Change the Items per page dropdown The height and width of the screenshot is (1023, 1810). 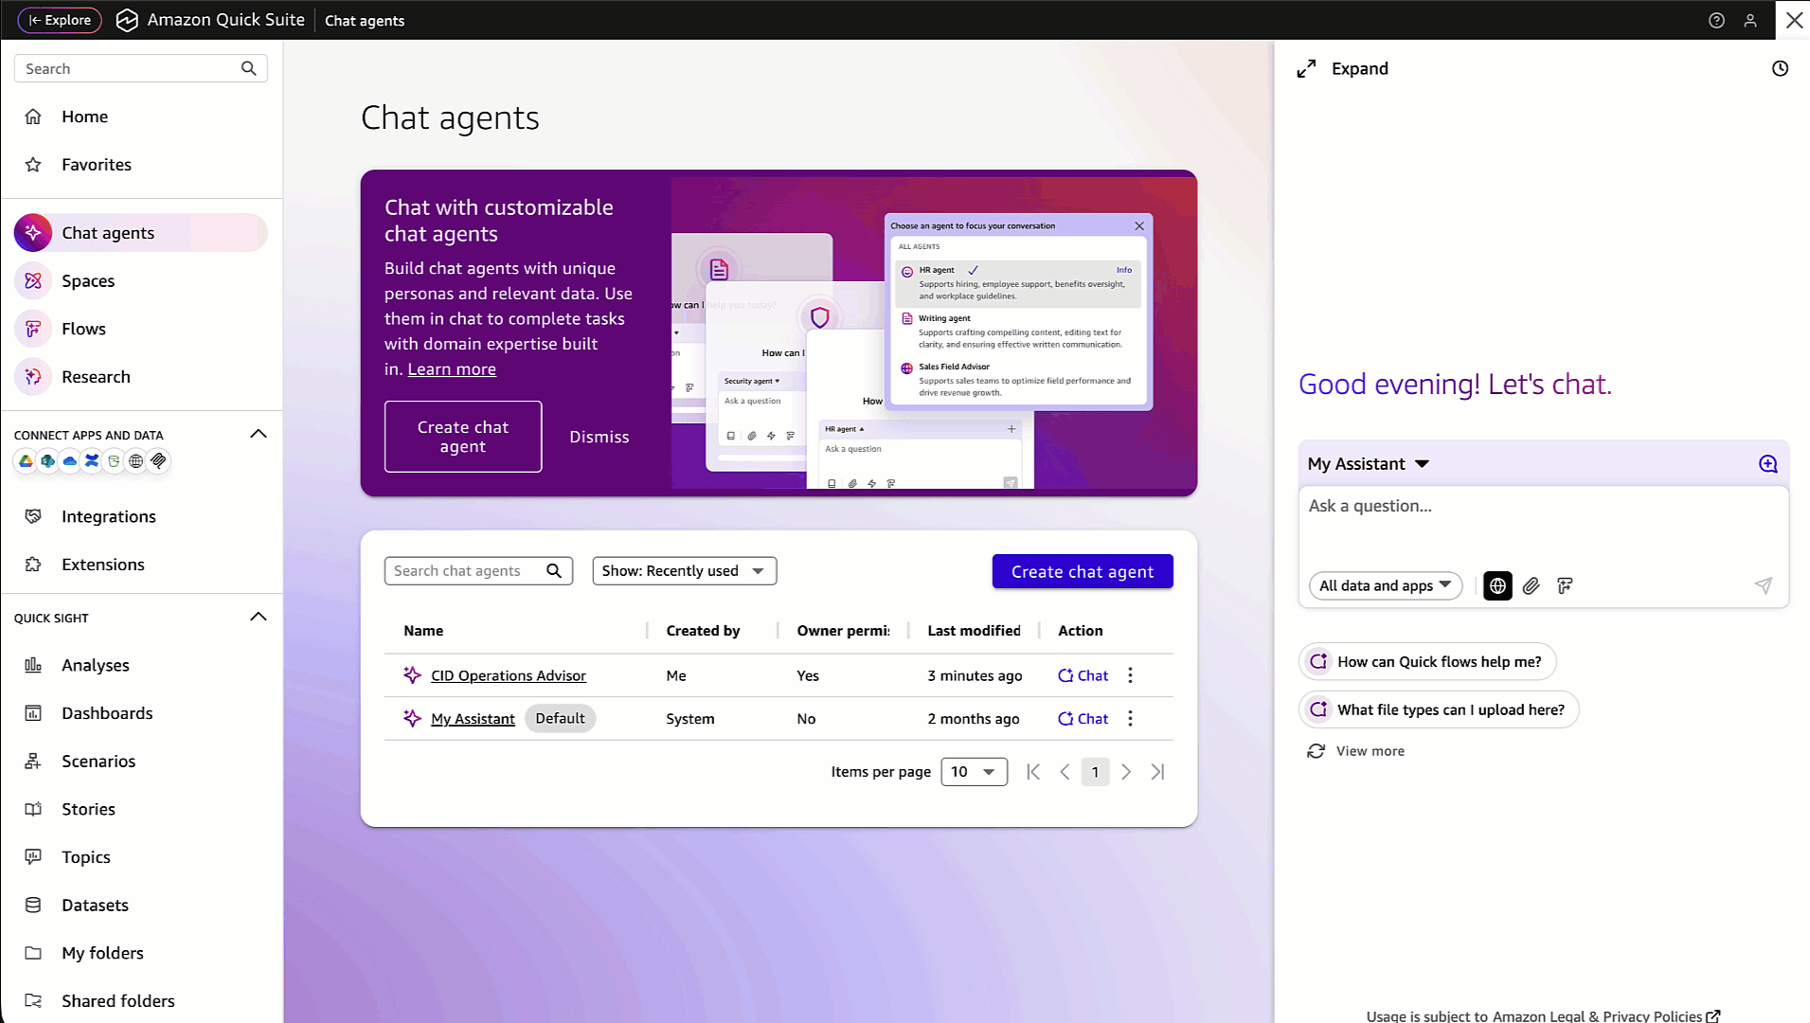point(974,772)
